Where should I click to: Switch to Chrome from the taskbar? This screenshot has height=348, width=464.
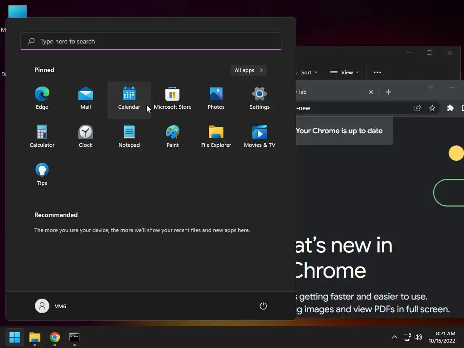[55, 337]
